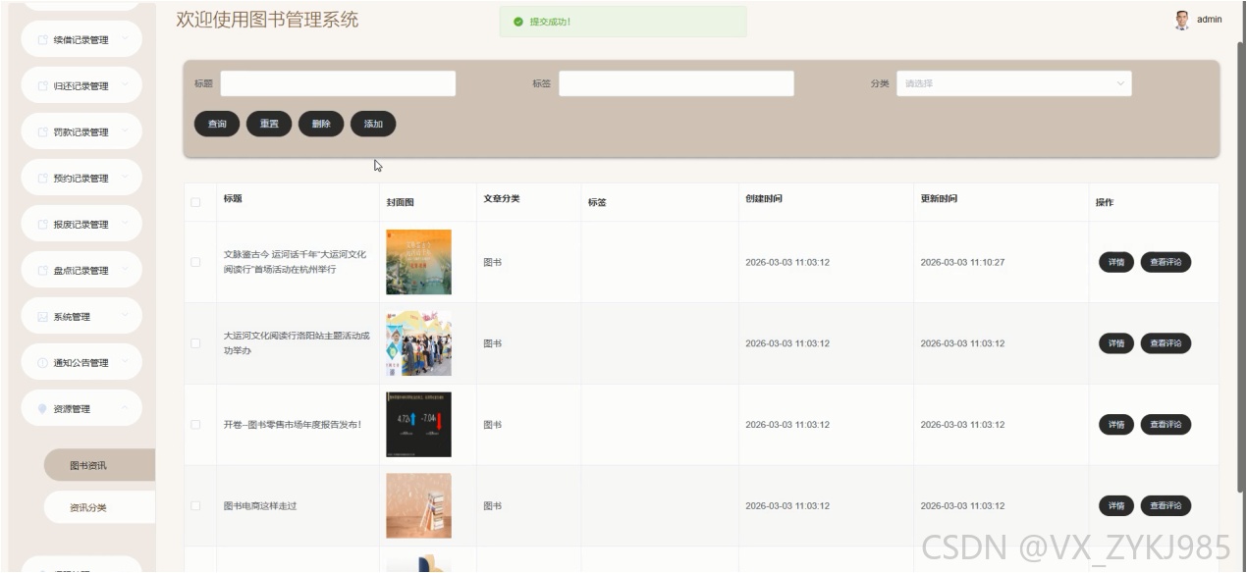Open cover image of 文脉鉴古今 article
1247x573 pixels.
click(418, 262)
